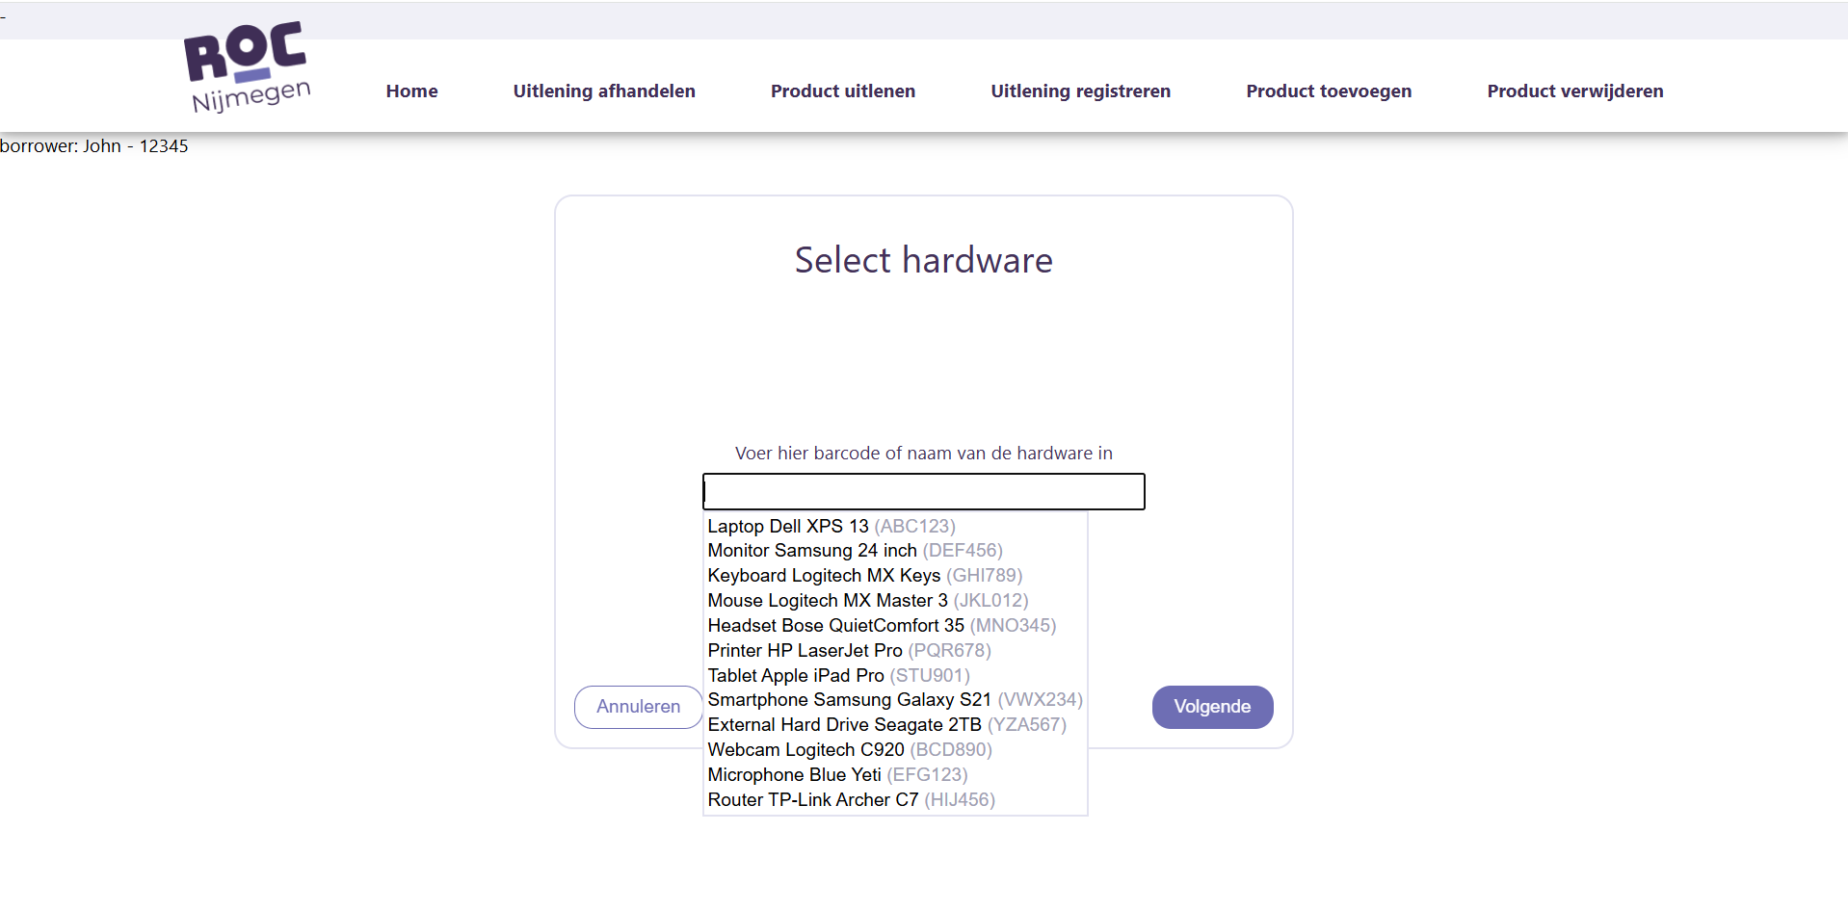Click the Volgende button

click(x=1212, y=707)
